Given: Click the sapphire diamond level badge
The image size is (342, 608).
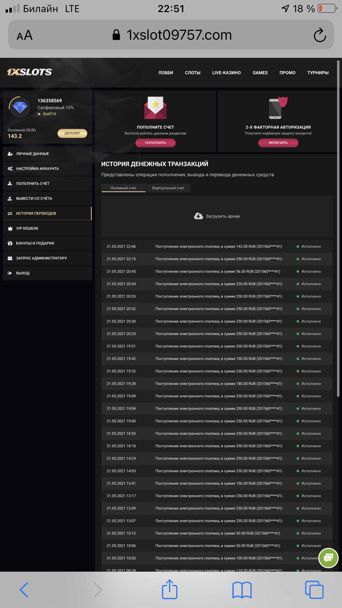Looking at the screenshot, I should click(20, 107).
